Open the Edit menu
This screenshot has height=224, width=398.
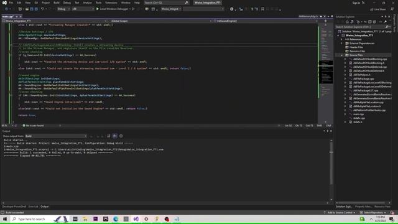pos(19,2)
